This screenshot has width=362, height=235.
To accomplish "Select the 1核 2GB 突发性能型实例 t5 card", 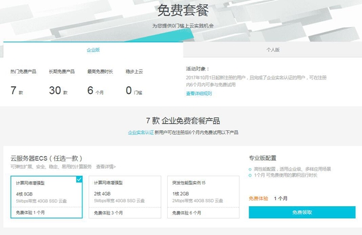I will [203, 197].
